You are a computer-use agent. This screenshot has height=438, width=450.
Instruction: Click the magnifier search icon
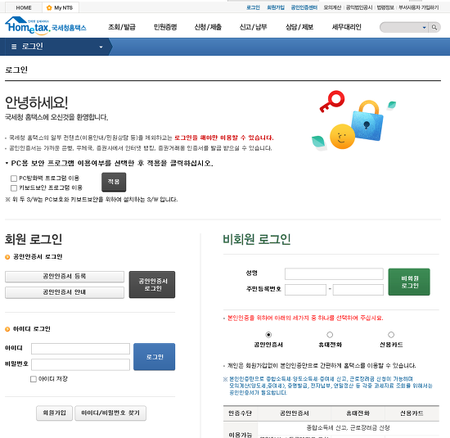(x=434, y=27)
